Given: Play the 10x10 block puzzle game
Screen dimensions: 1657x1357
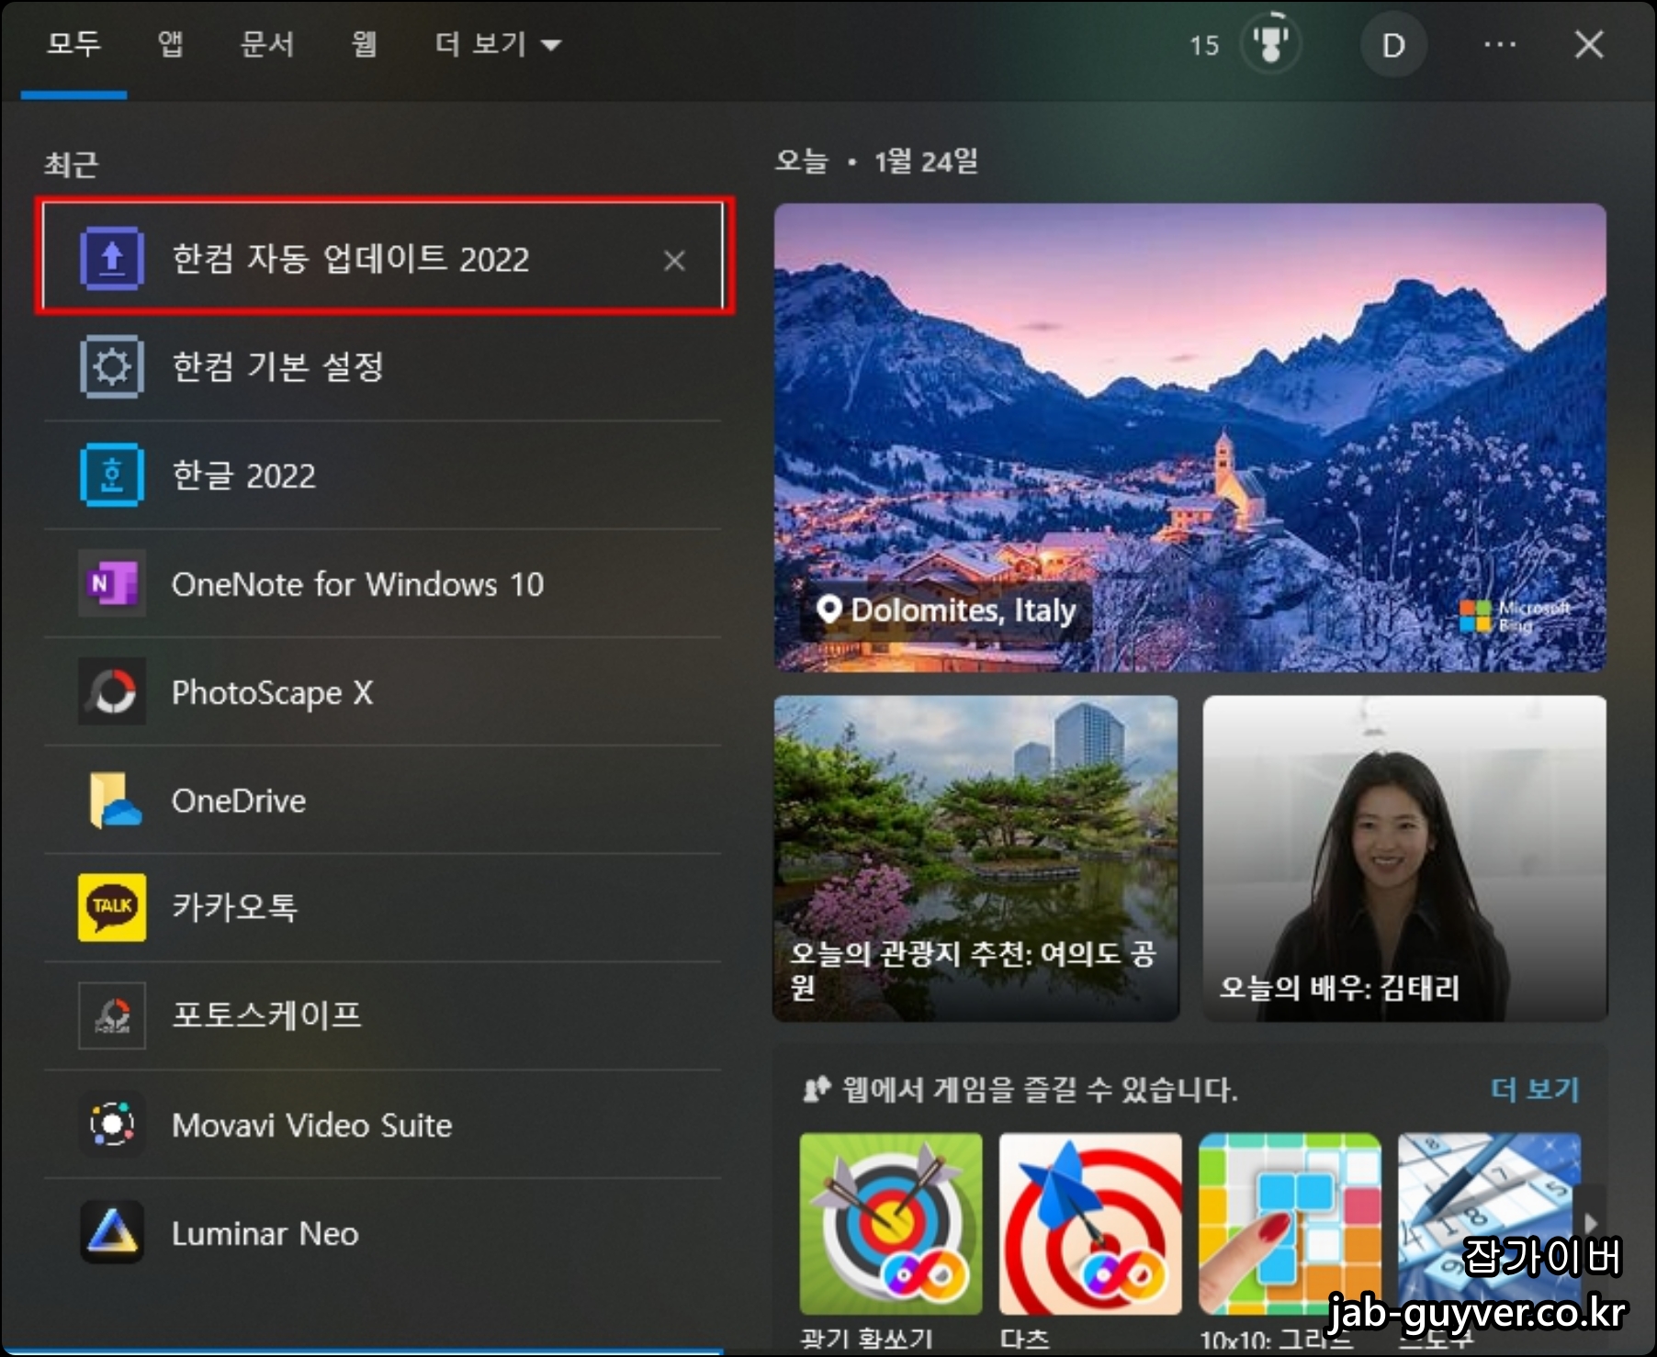Looking at the screenshot, I should point(1289,1224).
